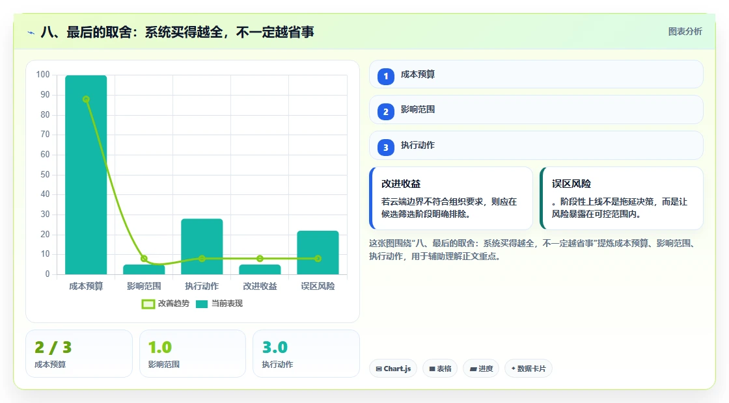
Task: Toggle the 改善趋势 legend item
Action: 165,304
